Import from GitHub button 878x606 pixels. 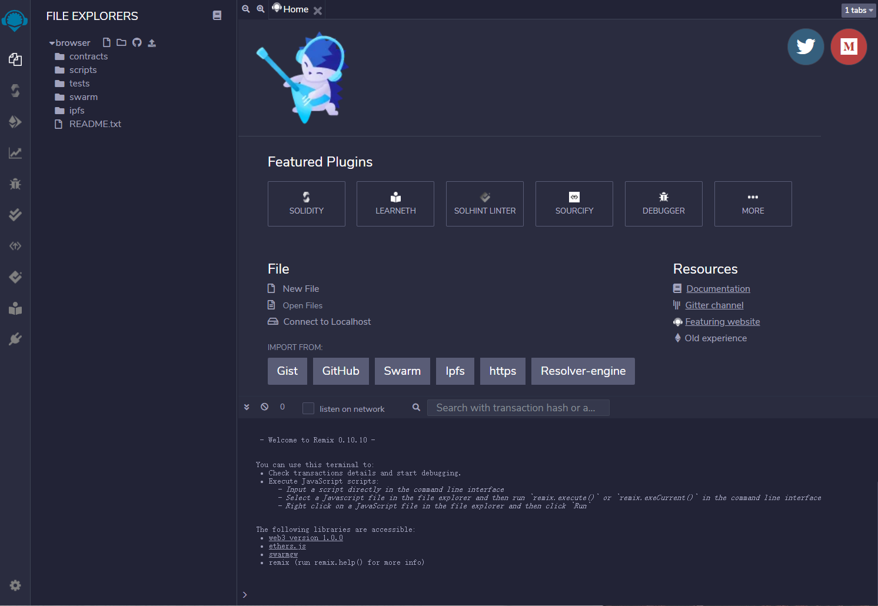[x=341, y=371]
